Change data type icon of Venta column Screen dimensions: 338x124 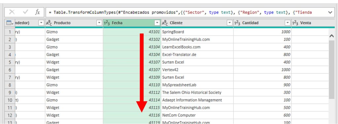[295, 23]
